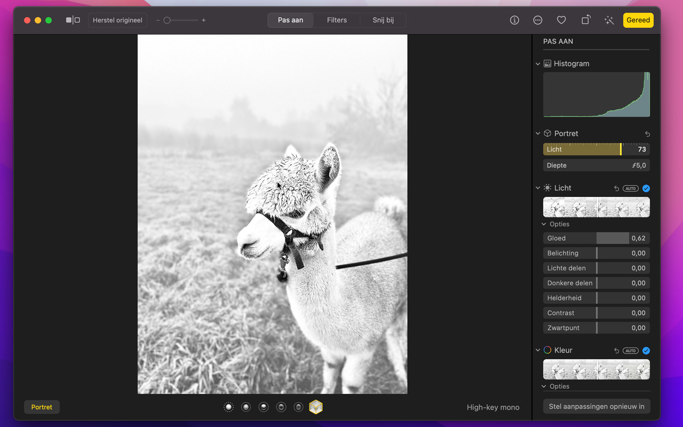Toggle before/after comparison view icon

coord(73,20)
